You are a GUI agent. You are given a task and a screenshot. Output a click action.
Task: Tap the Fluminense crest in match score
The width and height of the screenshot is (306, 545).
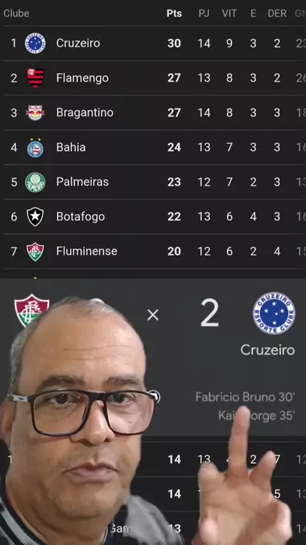point(31,310)
